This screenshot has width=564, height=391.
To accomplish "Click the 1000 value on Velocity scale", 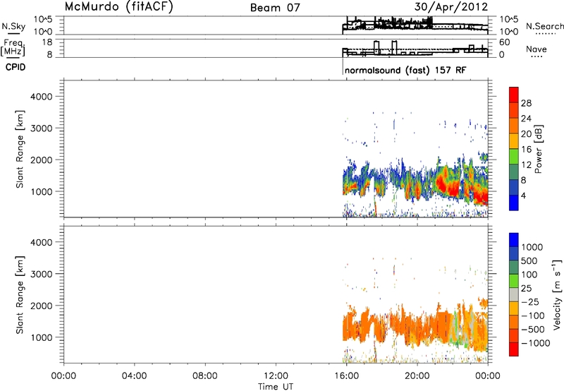I will [x=532, y=247].
